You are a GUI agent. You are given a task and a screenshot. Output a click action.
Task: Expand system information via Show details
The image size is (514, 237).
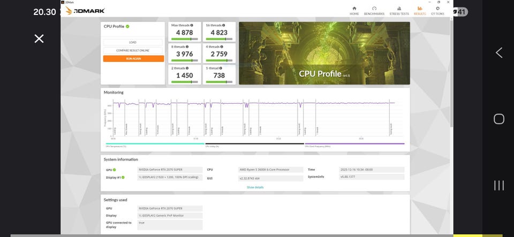[x=255, y=187]
